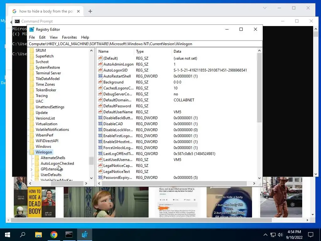
Task: Open the Windows Start menu
Action: (x=8, y=235)
